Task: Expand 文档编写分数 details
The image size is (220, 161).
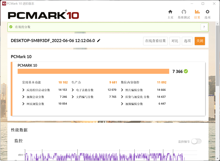Action: [73, 97]
